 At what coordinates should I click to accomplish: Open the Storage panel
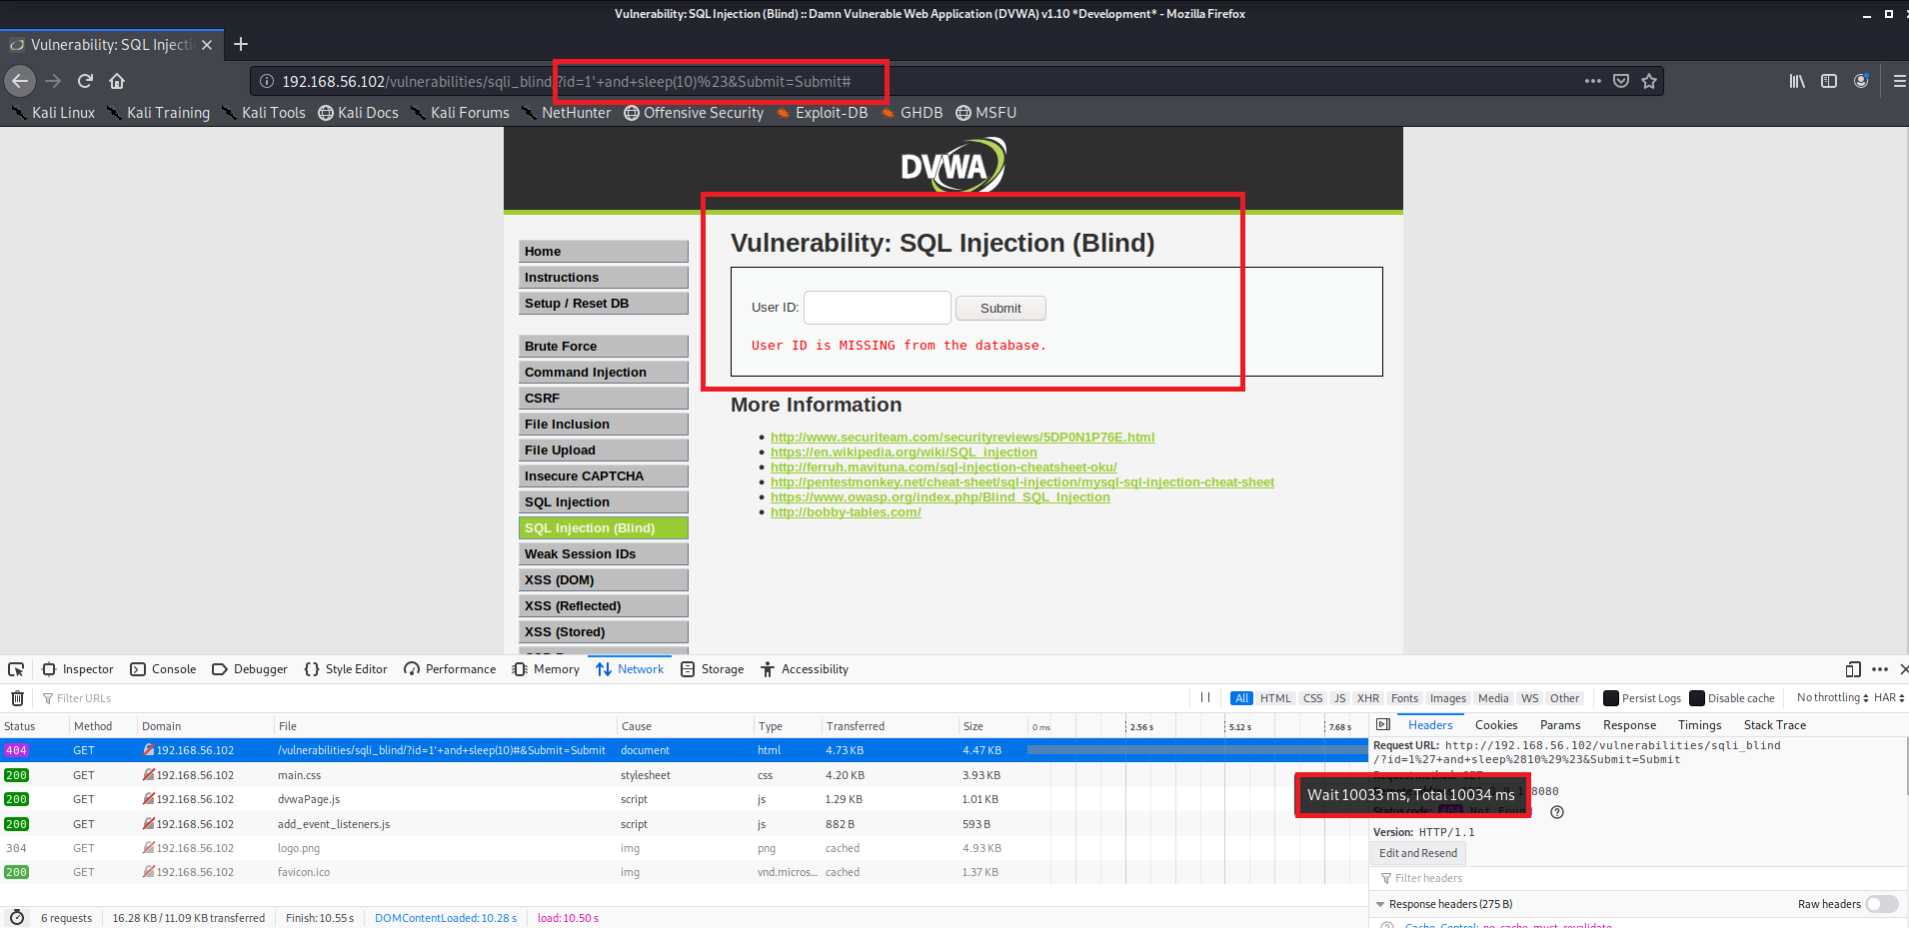tap(713, 669)
